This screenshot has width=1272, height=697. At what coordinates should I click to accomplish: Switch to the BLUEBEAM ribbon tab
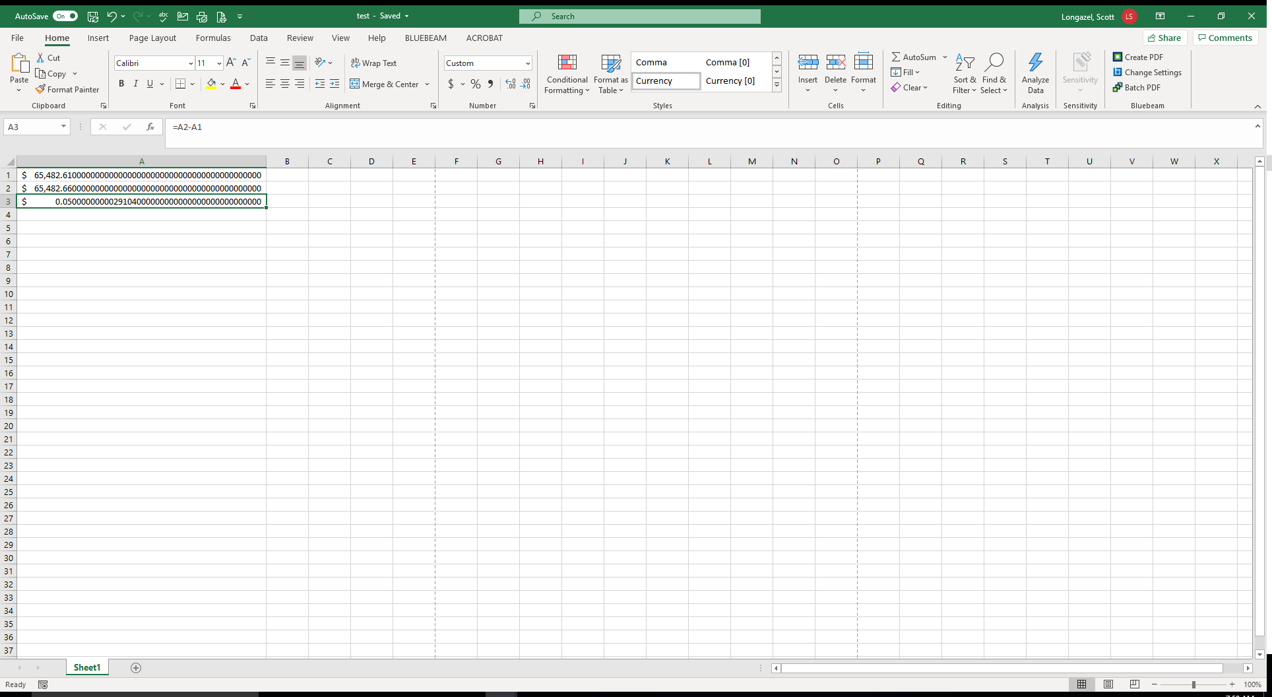click(426, 38)
